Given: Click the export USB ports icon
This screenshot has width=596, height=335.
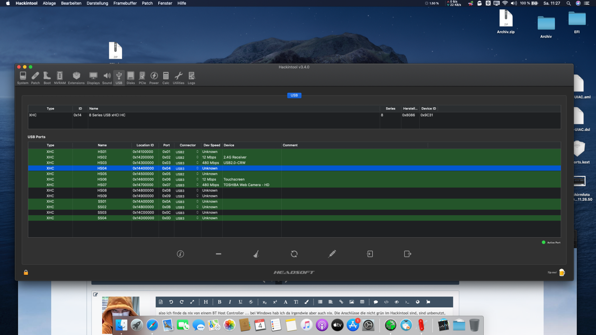Looking at the screenshot, I should (x=408, y=254).
